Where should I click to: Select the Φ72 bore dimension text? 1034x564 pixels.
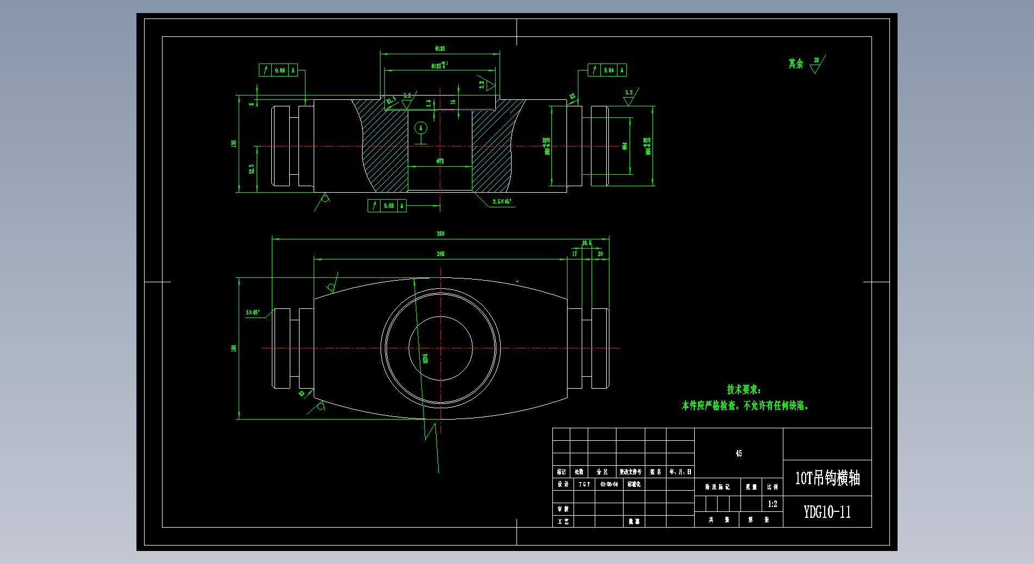point(440,161)
